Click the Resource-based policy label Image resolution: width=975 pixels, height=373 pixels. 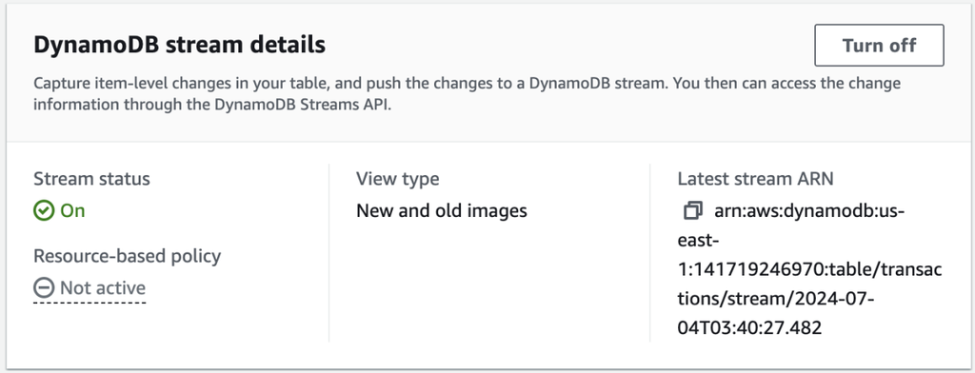click(128, 256)
